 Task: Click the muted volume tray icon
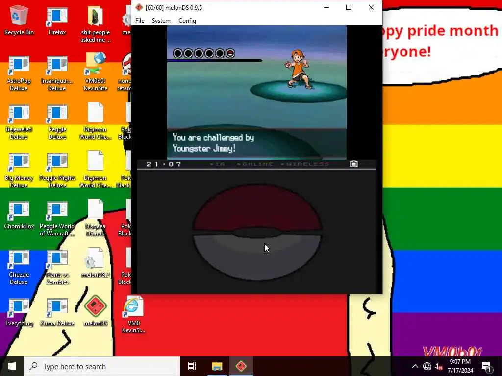[438, 366]
